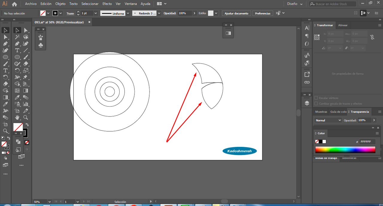Image resolution: width=383 pixels, height=206 pixels.
Task: Select the Magic Wand tool
Action: coord(17,37)
